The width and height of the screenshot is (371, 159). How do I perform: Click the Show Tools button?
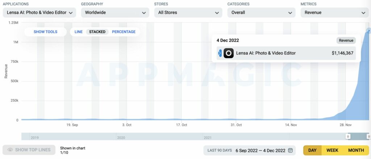tap(45, 32)
